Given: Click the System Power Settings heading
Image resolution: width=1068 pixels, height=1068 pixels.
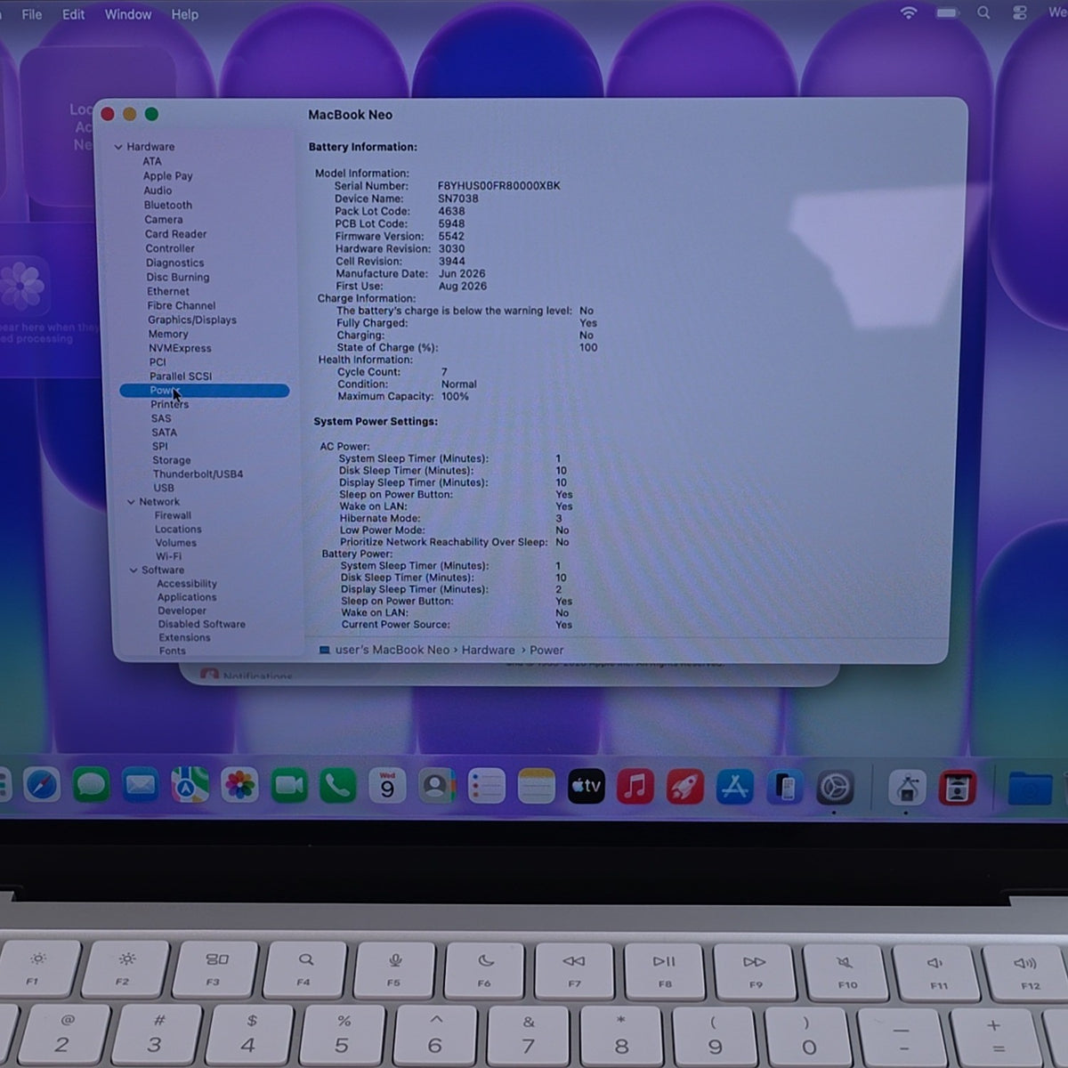Looking at the screenshot, I should tap(376, 422).
